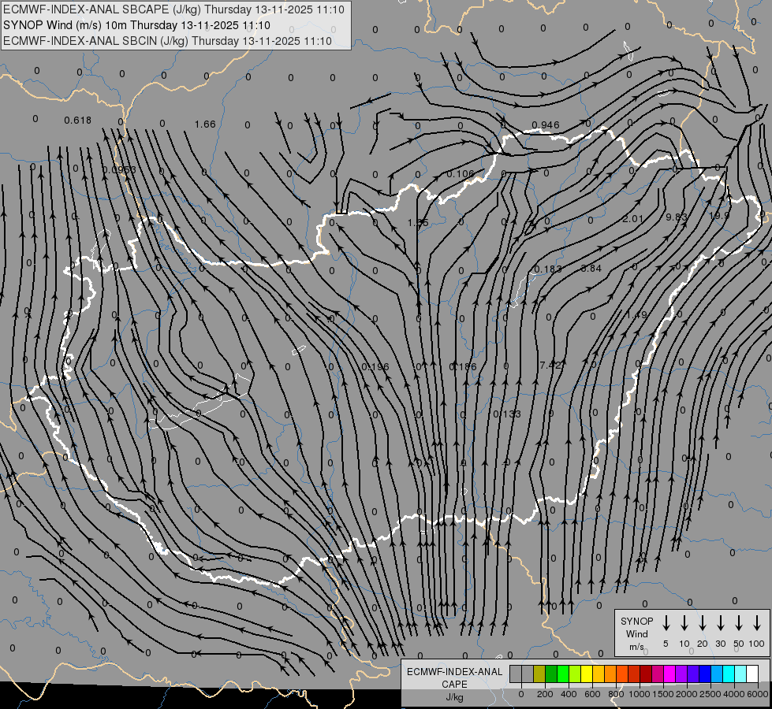Click the 10 m/s wind arrow in legend
The height and width of the screenshot is (709, 772).
pos(684,623)
